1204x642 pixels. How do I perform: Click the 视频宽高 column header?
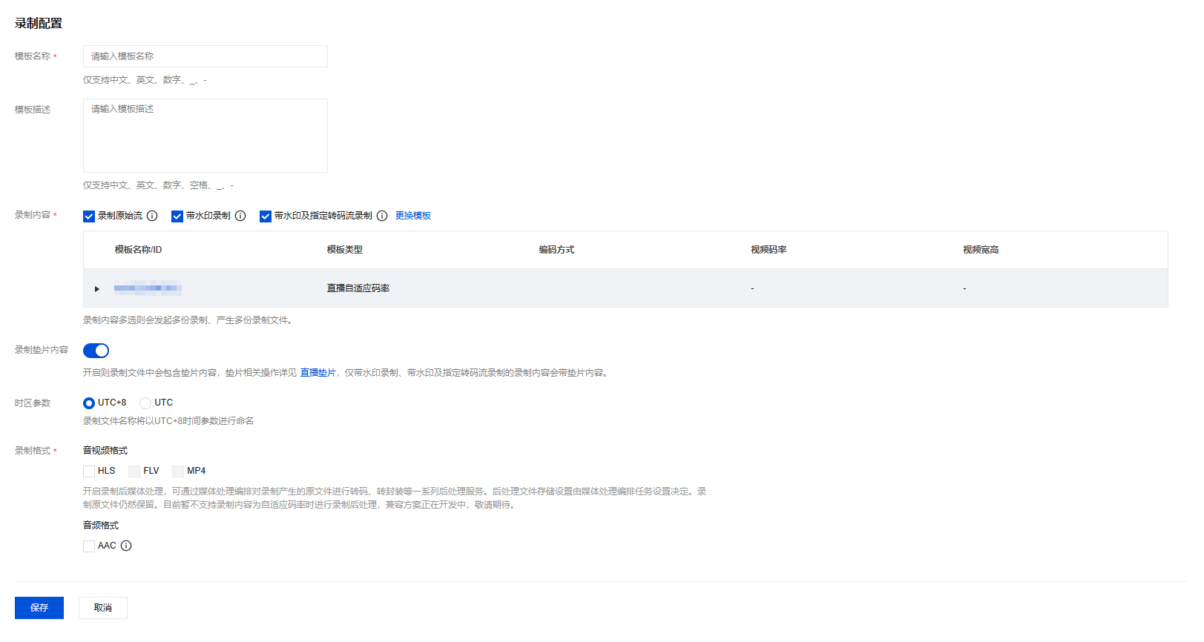pos(981,250)
